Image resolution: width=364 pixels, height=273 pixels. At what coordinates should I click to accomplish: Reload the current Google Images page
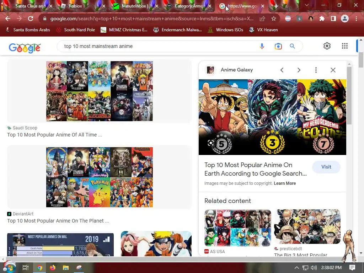[31, 18]
